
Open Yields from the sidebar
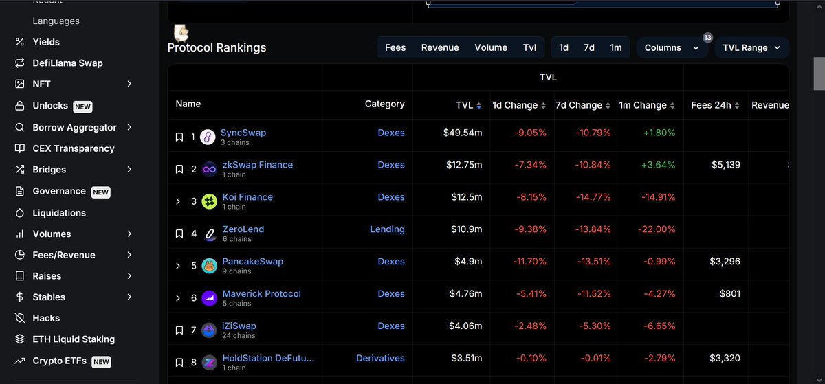tap(46, 42)
